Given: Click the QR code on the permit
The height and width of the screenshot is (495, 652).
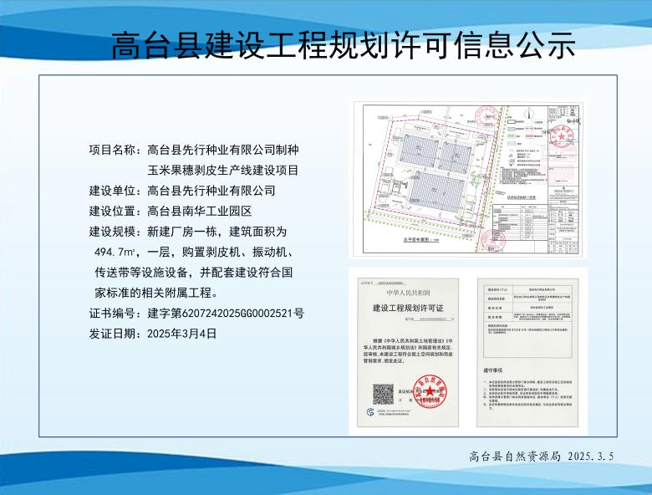Looking at the screenshot, I should click(383, 395).
